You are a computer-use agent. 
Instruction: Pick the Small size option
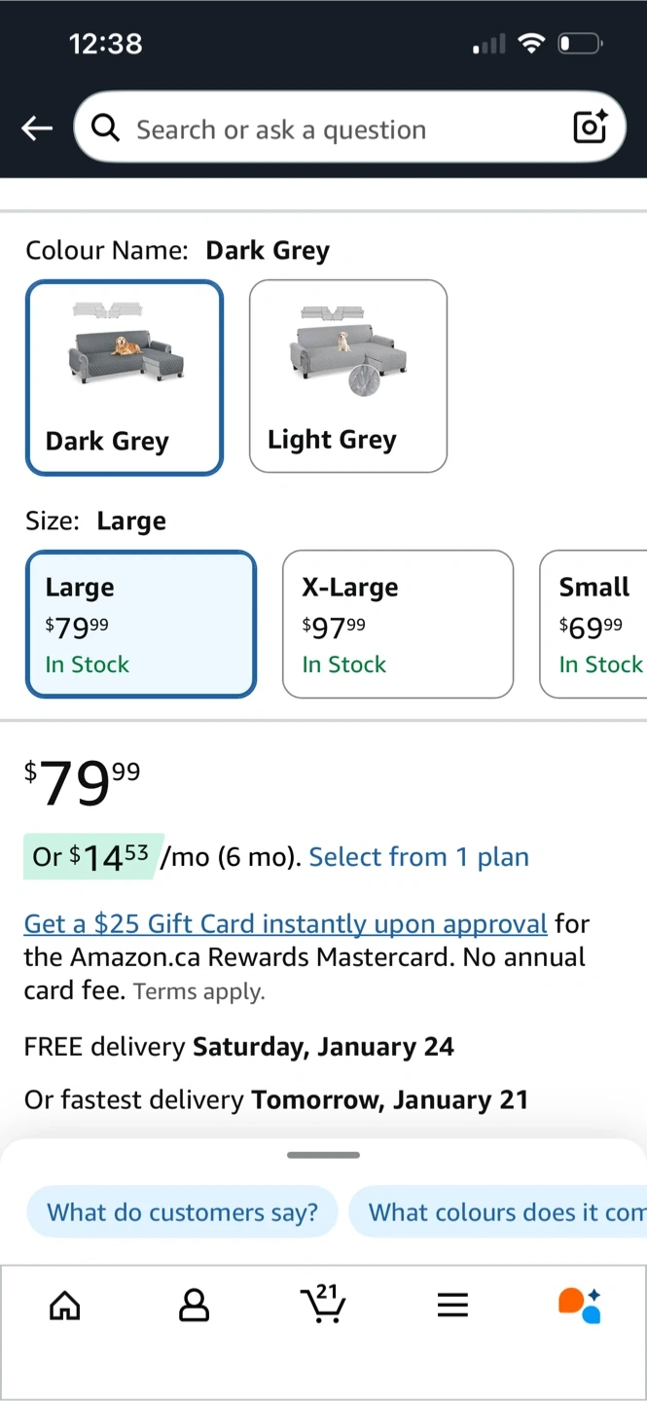point(595,625)
